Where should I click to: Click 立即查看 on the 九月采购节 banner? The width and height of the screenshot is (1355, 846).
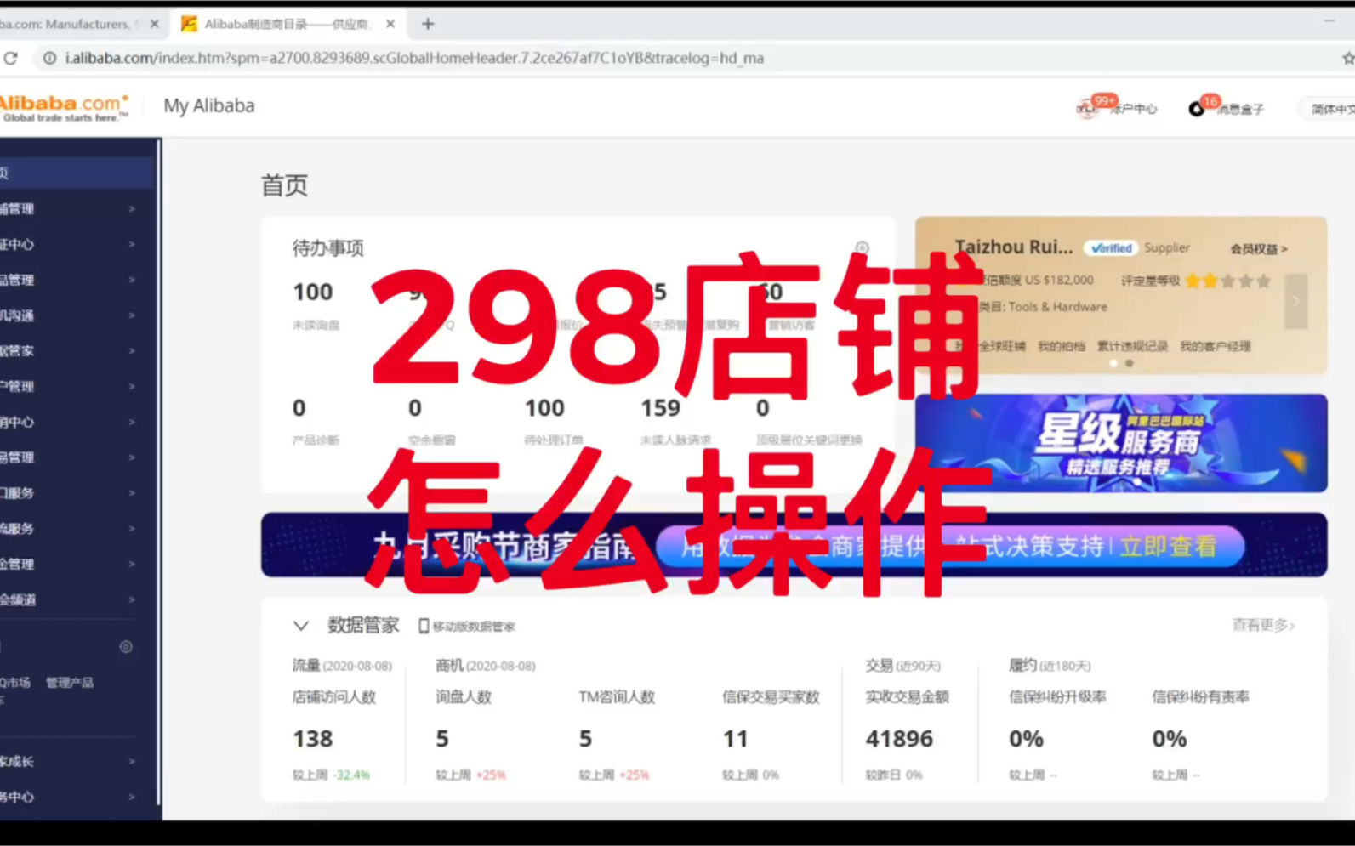tap(1168, 546)
